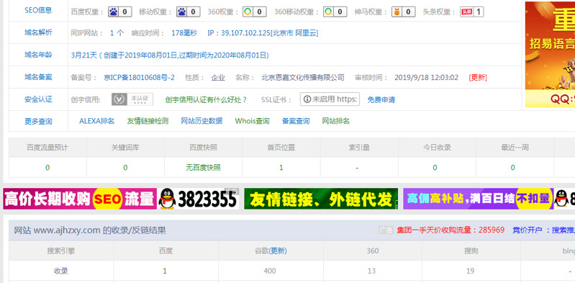The width and height of the screenshot is (575, 283).
Task: Click IP address 39.107.102.125 link
Action: pos(263,33)
